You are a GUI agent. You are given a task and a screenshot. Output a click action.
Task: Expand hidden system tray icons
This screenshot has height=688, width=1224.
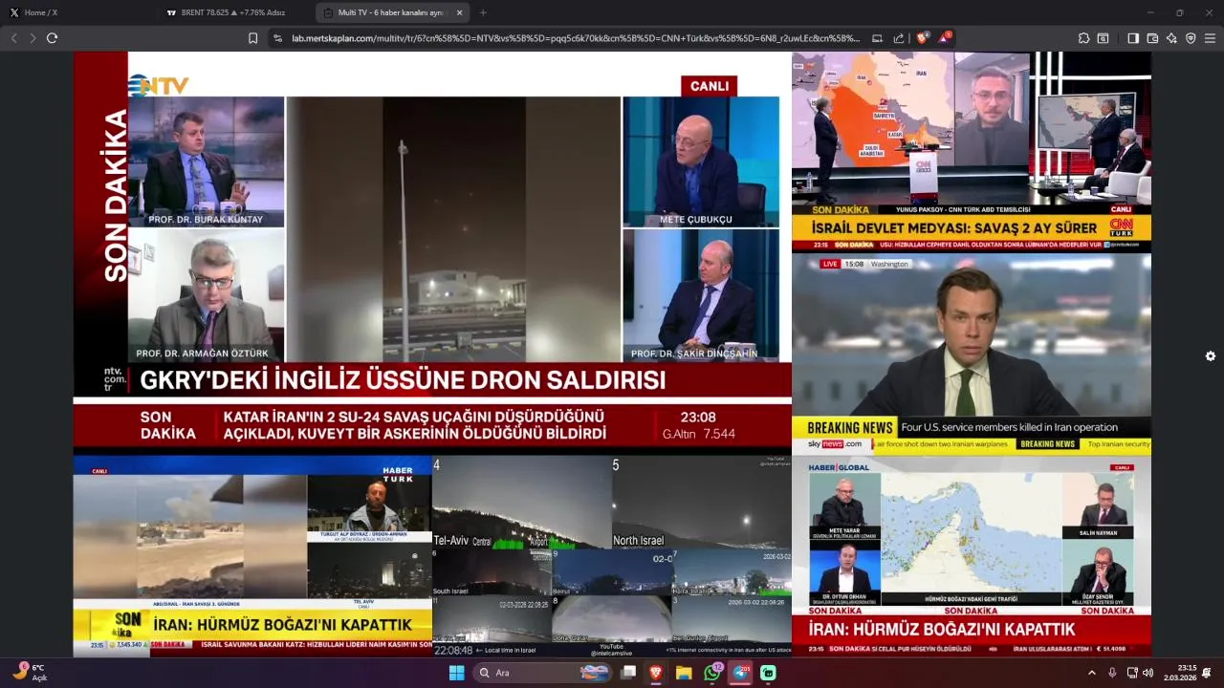(x=1092, y=673)
